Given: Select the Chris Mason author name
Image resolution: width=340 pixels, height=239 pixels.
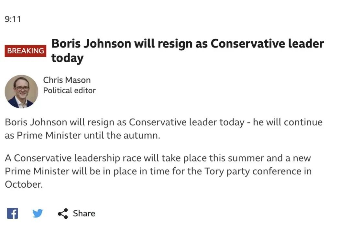Looking at the screenshot, I should pyautogui.click(x=67, y=80).
